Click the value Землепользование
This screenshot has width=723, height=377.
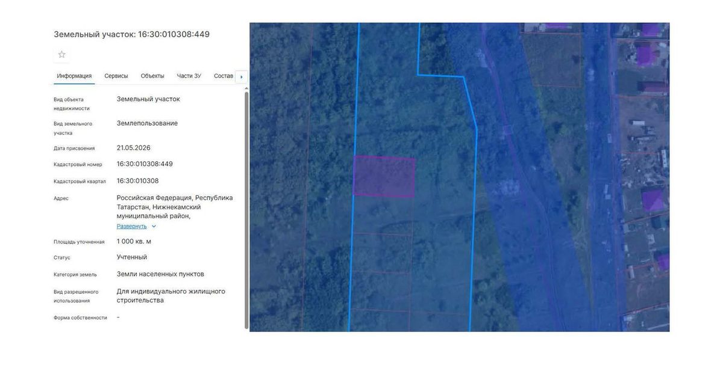(x=147, y=123)
